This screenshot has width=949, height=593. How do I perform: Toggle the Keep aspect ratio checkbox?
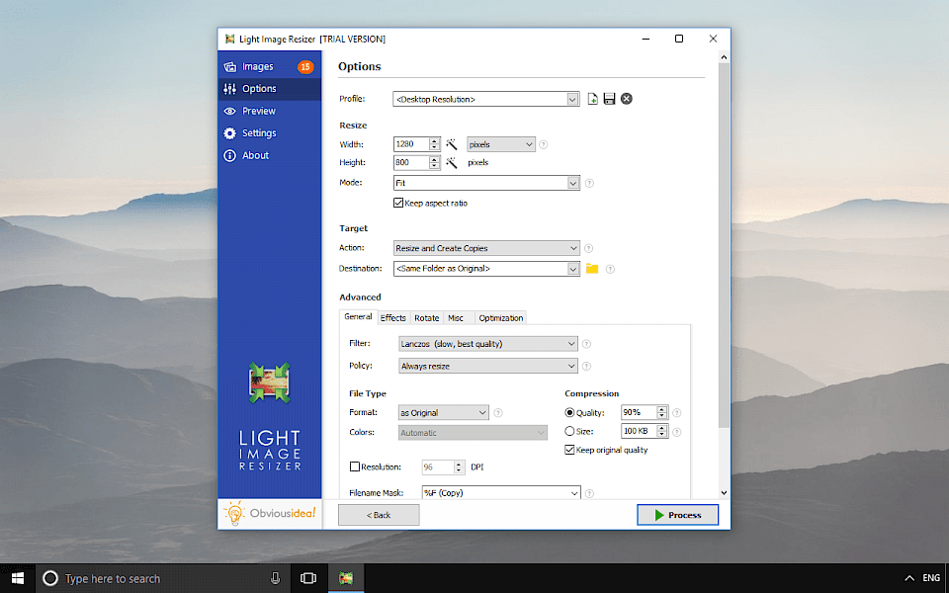tap(398, 203)
